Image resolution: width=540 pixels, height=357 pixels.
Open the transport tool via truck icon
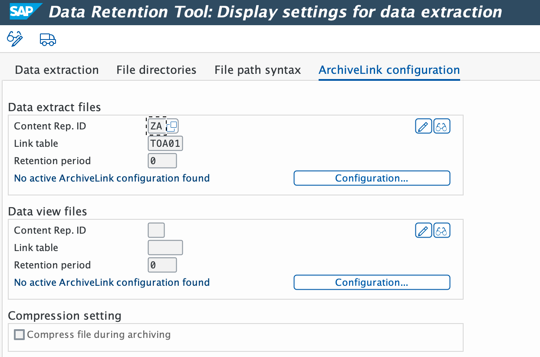[47, 39]
